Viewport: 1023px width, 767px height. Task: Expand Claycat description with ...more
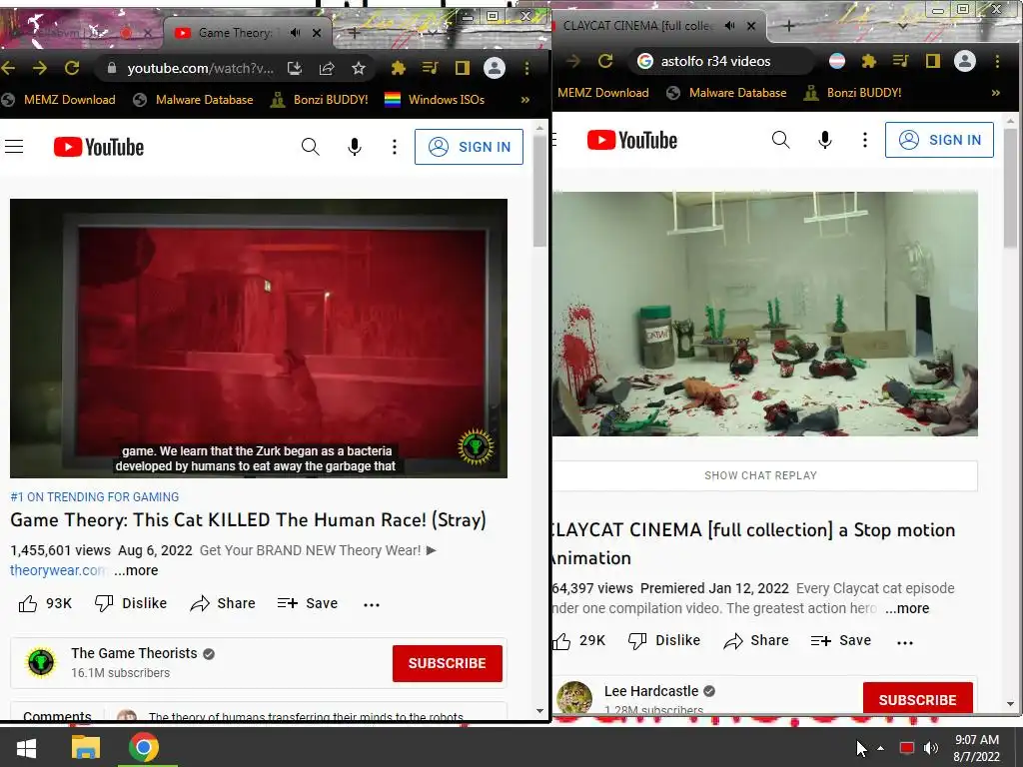click(907, 608)
